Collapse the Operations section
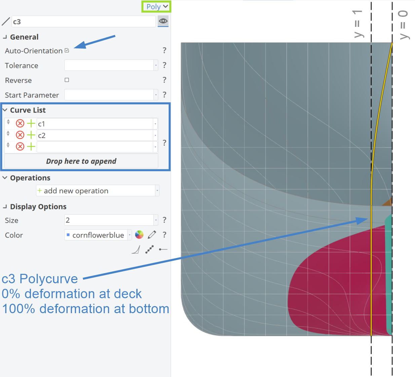 [5, 177]
